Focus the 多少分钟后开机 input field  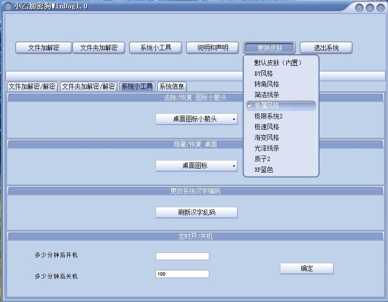(182, 256)
